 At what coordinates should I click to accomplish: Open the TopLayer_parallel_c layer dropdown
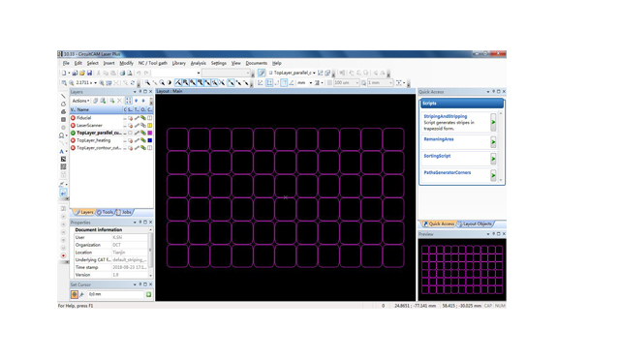coord(314,73)
